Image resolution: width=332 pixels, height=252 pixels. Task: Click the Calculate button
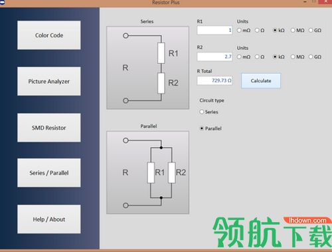261,81
